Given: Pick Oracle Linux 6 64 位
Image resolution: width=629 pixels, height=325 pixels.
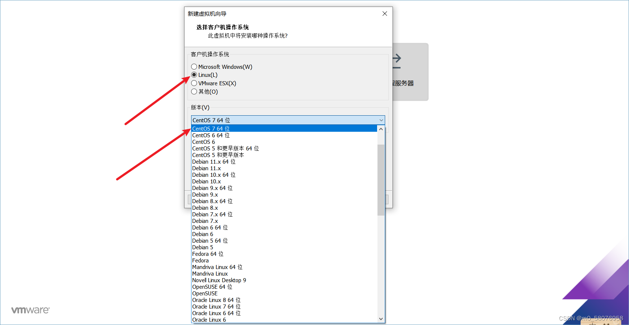Looking at the screenshot, I should (284, 313).
